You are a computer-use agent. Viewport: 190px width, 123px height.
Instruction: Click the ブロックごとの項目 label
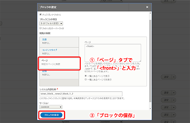48,19
